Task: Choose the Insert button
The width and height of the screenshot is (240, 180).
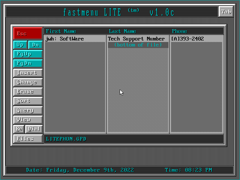Action: 28,73
